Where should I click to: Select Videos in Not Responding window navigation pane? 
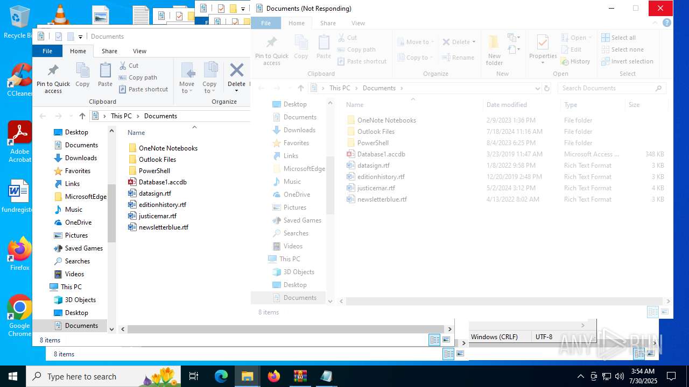point(287,246)
